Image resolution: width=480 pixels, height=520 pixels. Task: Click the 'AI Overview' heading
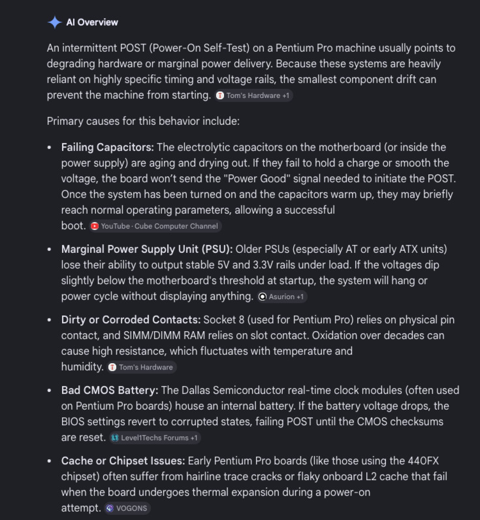[x=92, y=22]
